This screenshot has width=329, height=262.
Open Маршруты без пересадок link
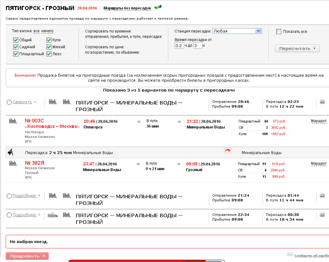click(127, 8)
